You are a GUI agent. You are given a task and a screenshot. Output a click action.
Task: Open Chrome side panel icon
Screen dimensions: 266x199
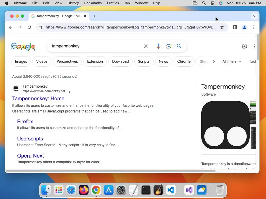point(235,27)
